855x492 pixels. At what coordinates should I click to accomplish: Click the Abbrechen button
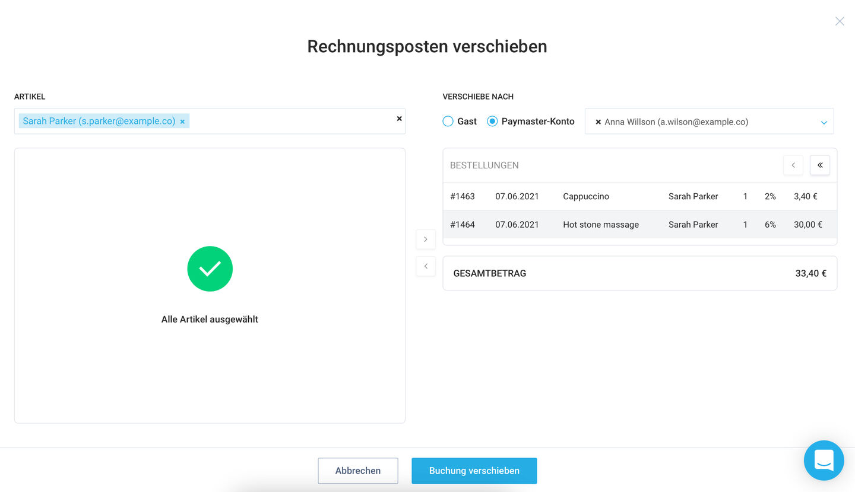(x=358, y=471)
